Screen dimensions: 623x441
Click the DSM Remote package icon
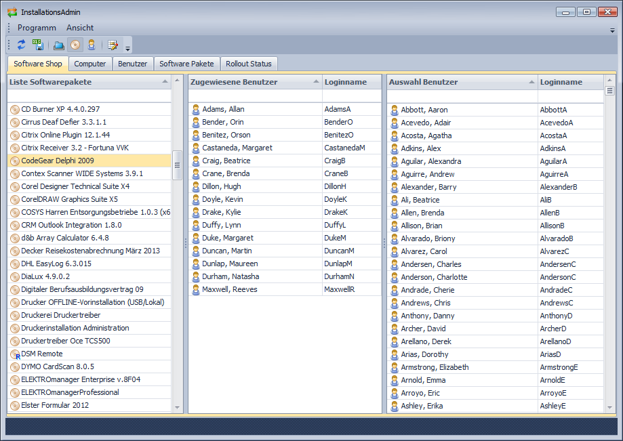pos(15,354)
